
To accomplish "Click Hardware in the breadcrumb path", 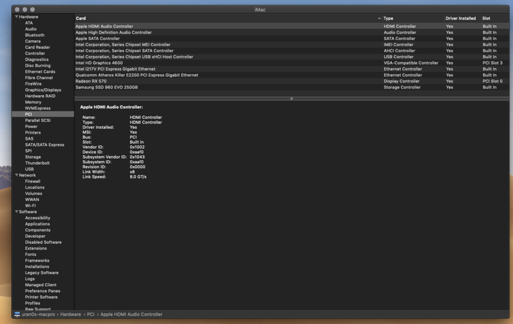I will coord(71,314).
